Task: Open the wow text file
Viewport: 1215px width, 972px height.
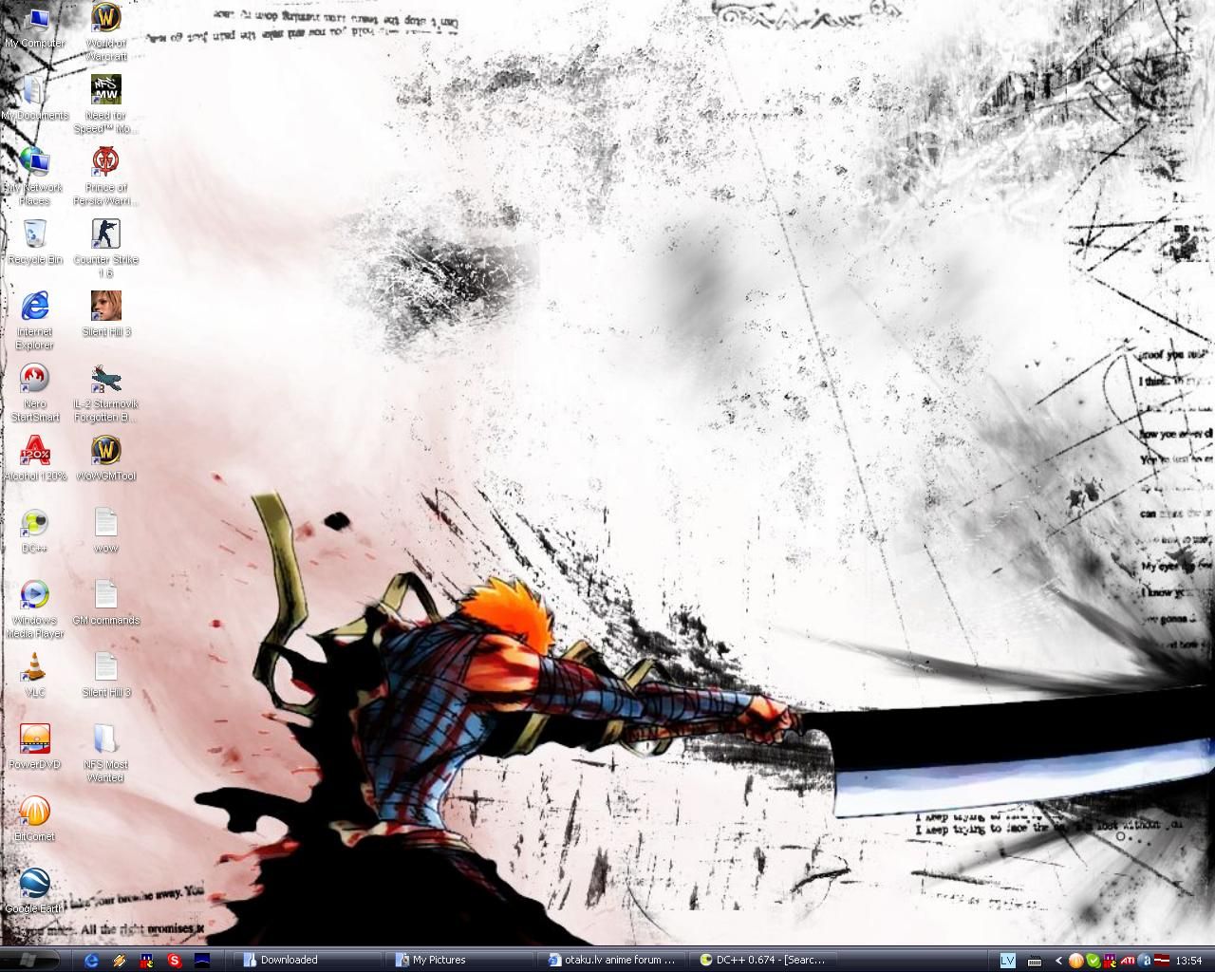Action: pyautogui.click(x=106, y=531)
